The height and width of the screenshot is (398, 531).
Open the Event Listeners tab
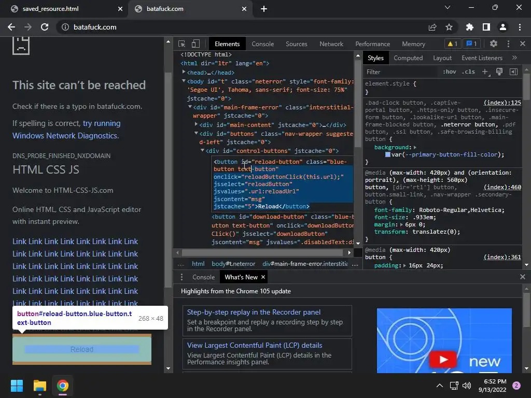coord(482,58)
